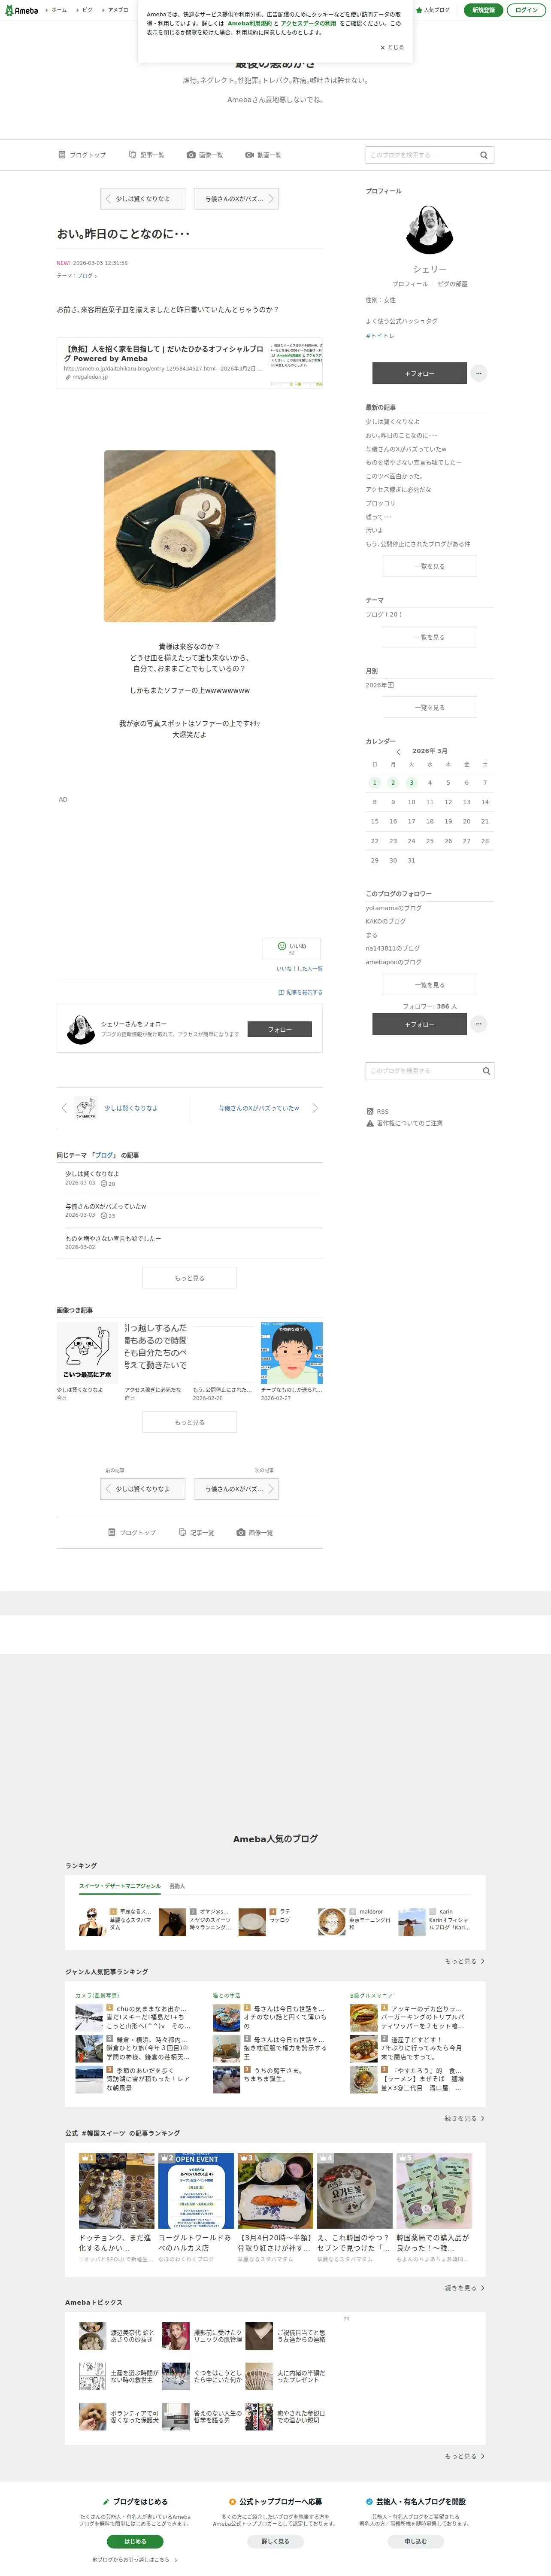Select the スイーツ・デザートマニアジャンル ranking tab
551x2576 pixels.
click(x=120, y=1886)
